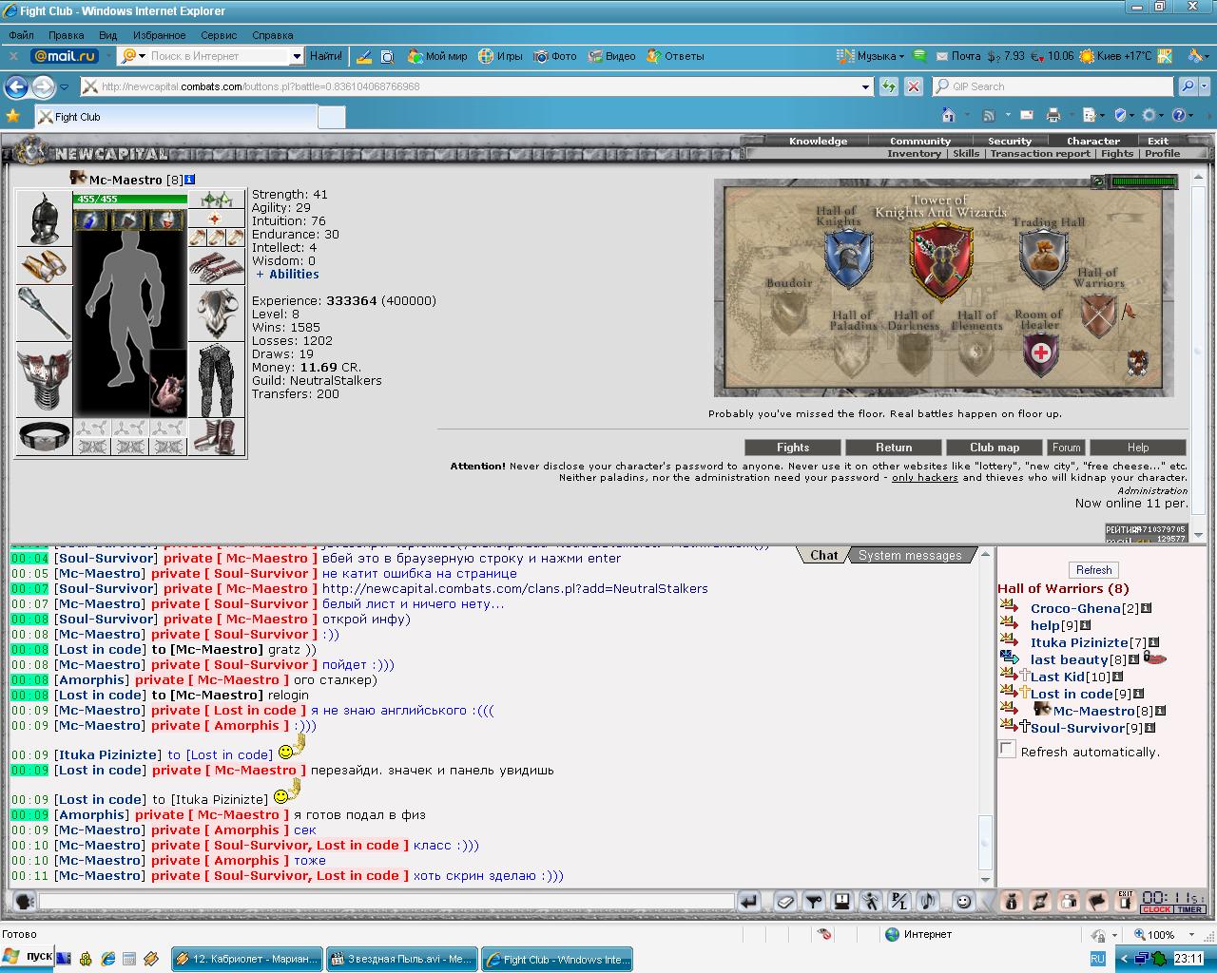Click the Club map button

click(x=995, y=448)
